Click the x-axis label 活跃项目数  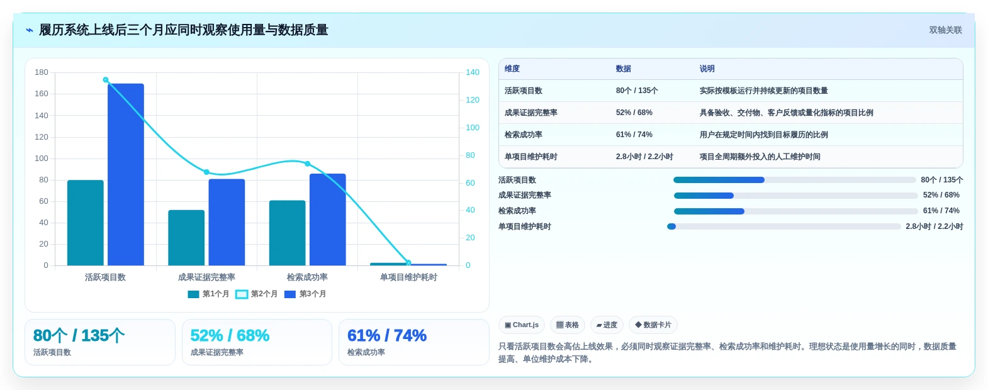tap(106, 277)
